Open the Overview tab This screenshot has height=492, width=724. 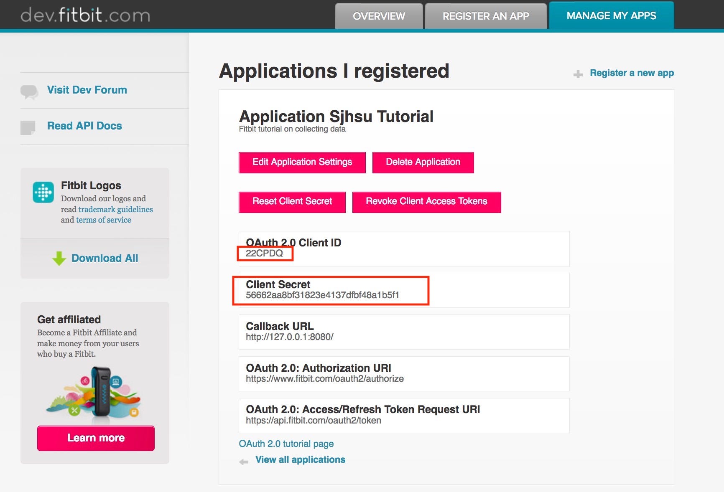(379, 16)
